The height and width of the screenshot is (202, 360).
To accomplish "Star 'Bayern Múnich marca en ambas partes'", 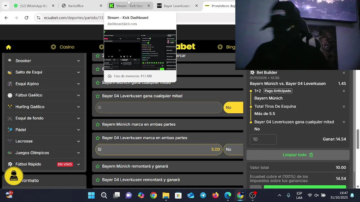I will (98, 124).
